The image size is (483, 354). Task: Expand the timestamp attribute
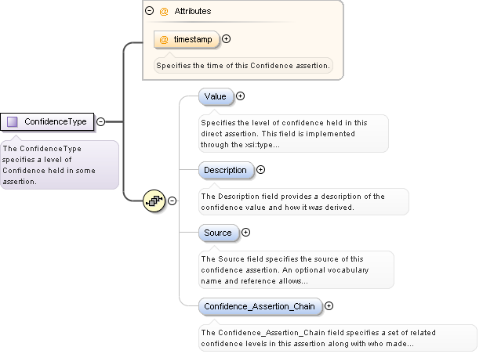pyautogui.click(x=227, y=39)
